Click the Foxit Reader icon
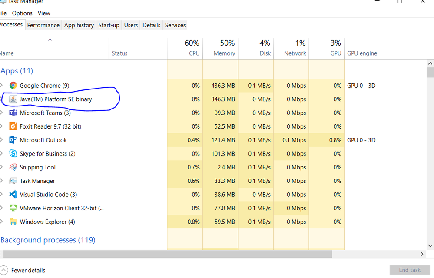434x278 pixels. [x=13, y=126]
